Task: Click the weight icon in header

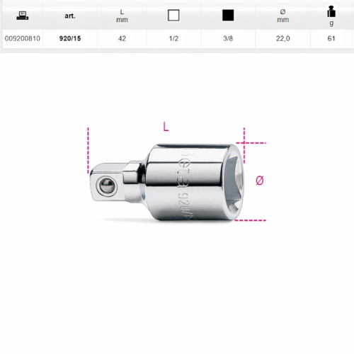Action: pyautogui.click(x=331, y=11)
